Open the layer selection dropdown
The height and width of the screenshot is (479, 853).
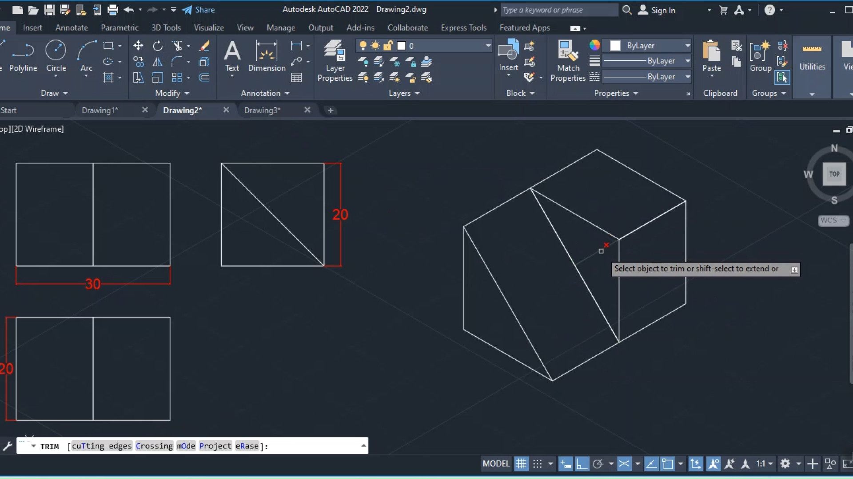click(488, 46)
